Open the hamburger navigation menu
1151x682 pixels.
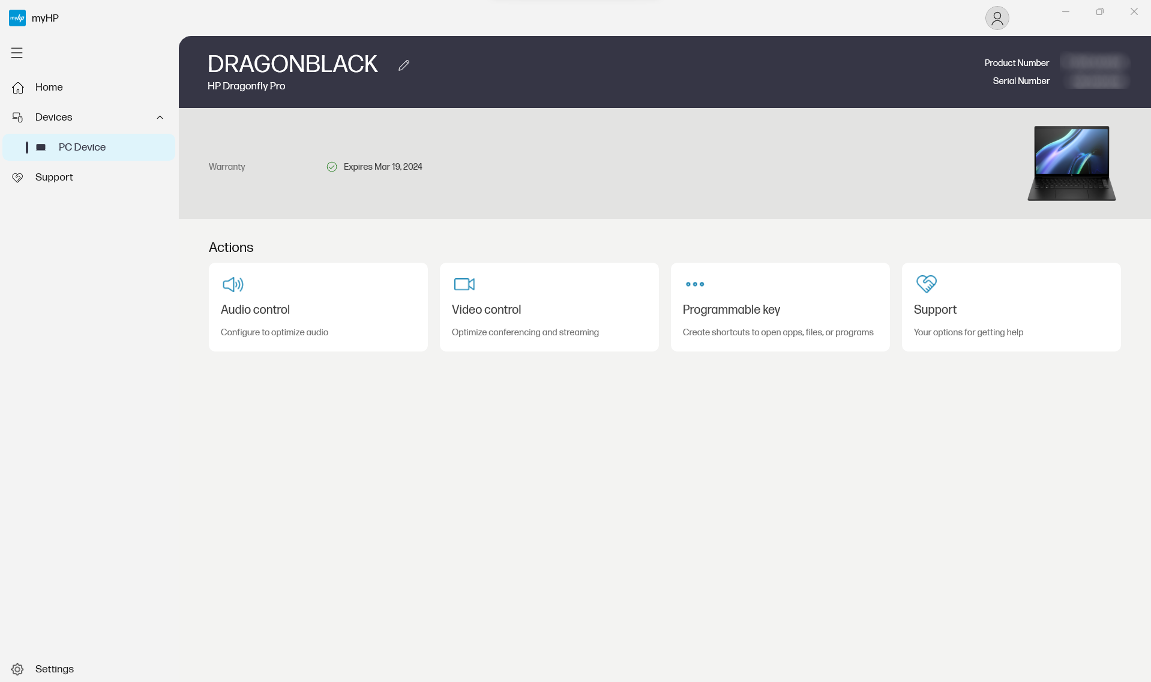(17, 53)
